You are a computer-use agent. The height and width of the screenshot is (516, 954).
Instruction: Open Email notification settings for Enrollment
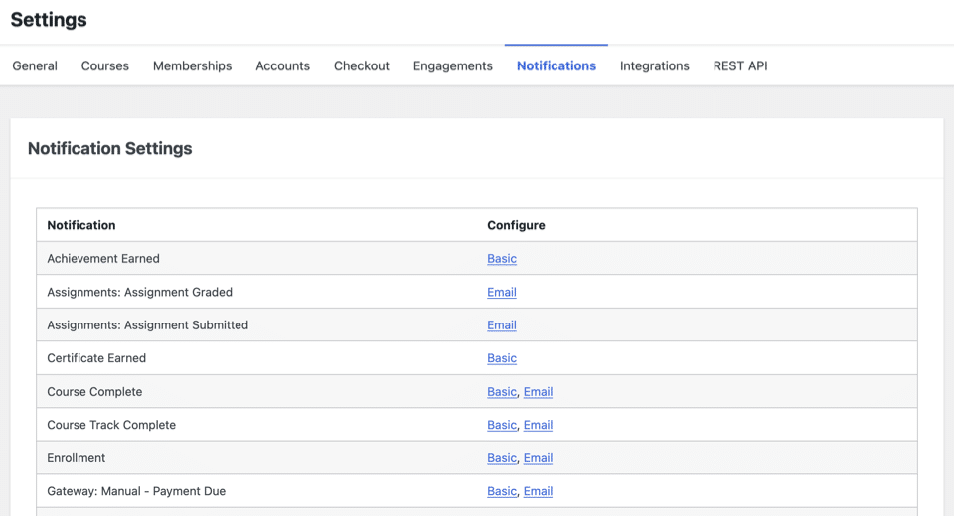tap(538, 458)
